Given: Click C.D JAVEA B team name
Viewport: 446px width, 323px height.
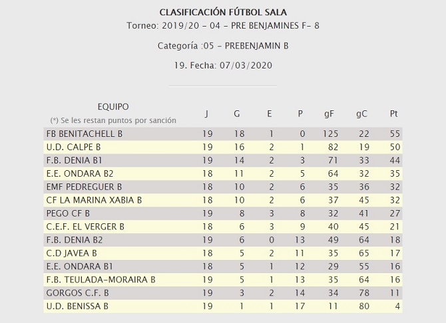Looking at the screenshot, I should pyautogui.click(x=71, y=253).
